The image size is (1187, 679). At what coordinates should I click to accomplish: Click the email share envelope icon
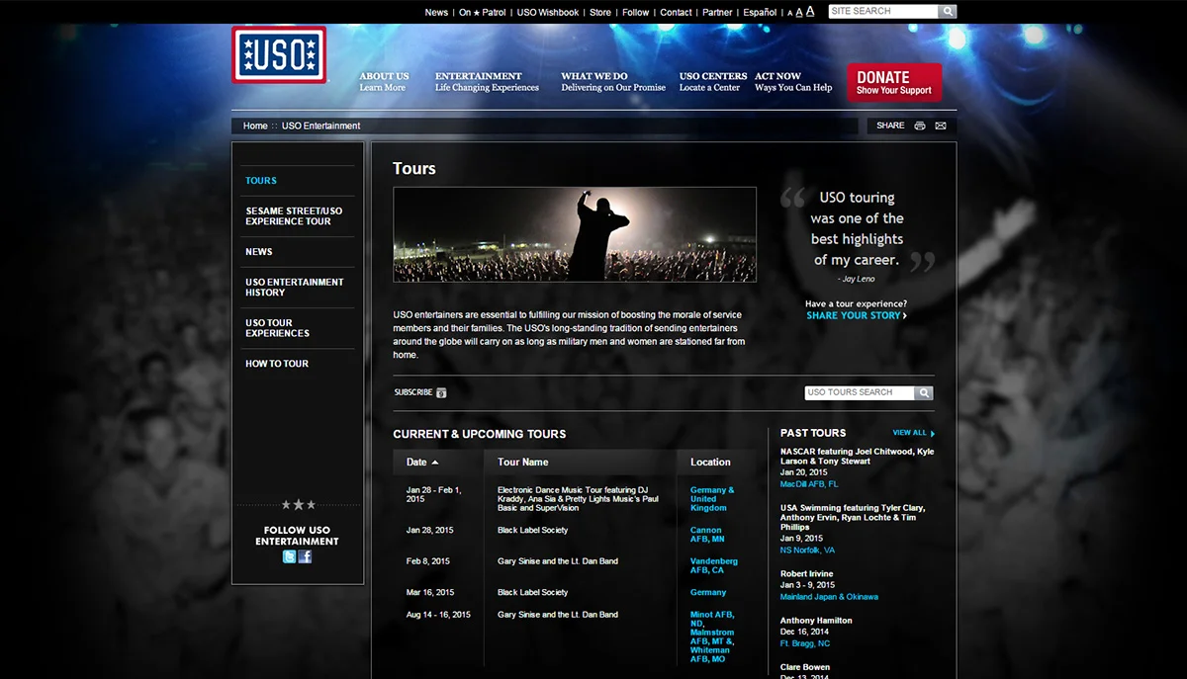(x=941, y=126)
